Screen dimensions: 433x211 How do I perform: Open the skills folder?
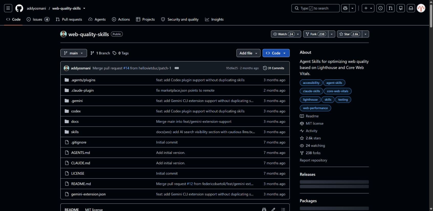(75, 132)
